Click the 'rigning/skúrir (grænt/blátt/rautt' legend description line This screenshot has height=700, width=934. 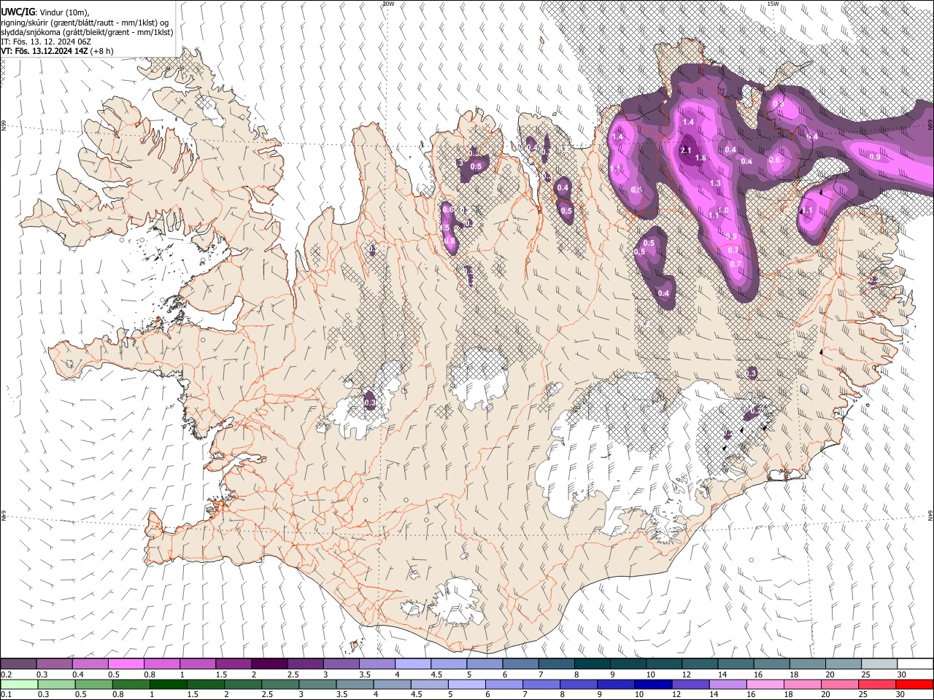coord(86,22)
